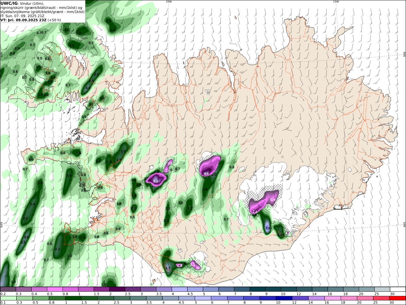Pick the darkest purple swatch at 2 in the snow legend
This screenshot has height=305, width=406.
pos(117,289)
